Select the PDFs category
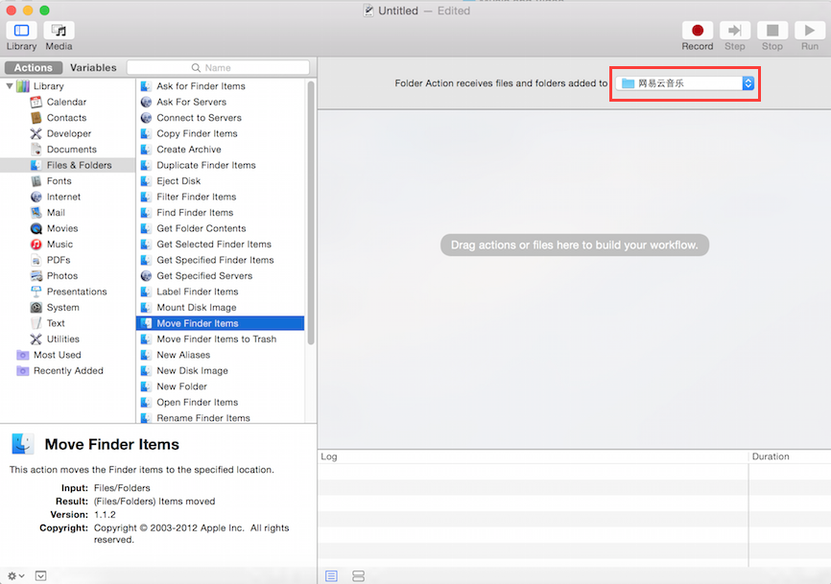Image resolution: width=831 pixels, height=584 pixels. pyautogui.click(x=59, y=260)
